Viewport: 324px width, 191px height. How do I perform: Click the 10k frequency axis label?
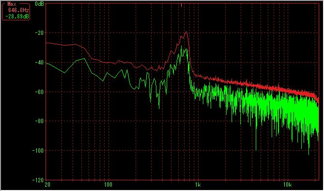[287, 185]
